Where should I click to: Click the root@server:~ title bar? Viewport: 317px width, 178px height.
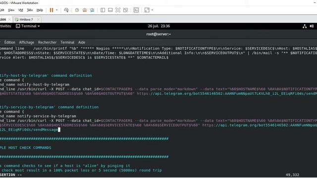point(158,34)
